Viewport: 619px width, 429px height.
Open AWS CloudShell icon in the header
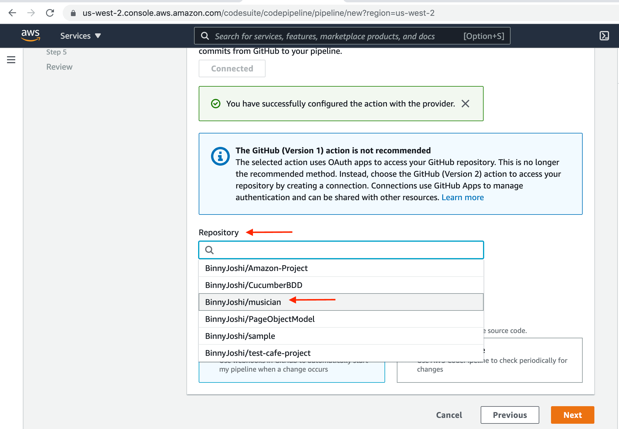604,36
